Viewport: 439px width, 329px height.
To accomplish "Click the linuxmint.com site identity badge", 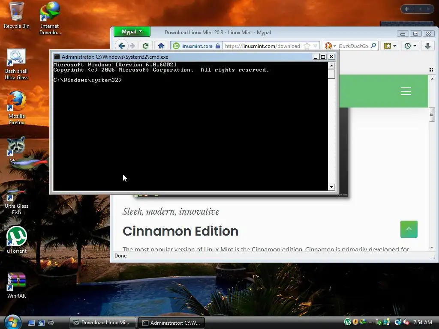I will (196, 46).
